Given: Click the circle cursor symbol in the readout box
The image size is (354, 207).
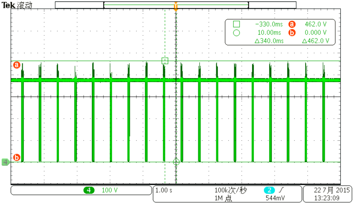Looking at the screenshot, I should pos(236,32).
